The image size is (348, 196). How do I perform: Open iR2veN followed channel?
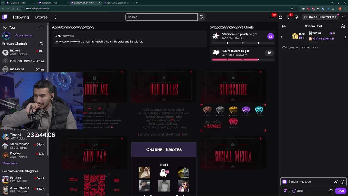click(24, 53)
